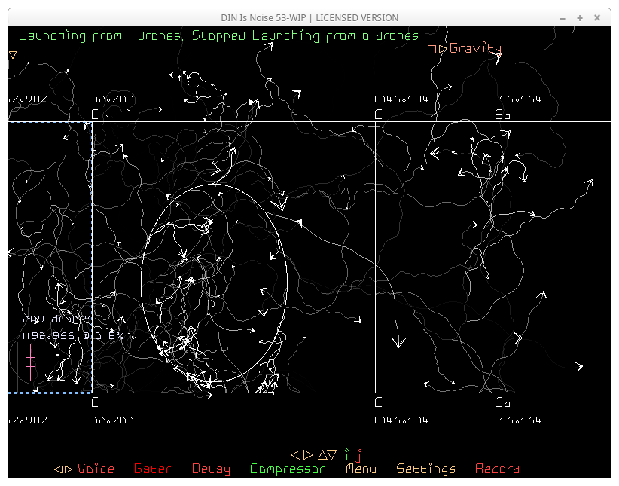Click the down triangle above Menu
This screenshot has width=619, height=486.
(x=333, y=454)
